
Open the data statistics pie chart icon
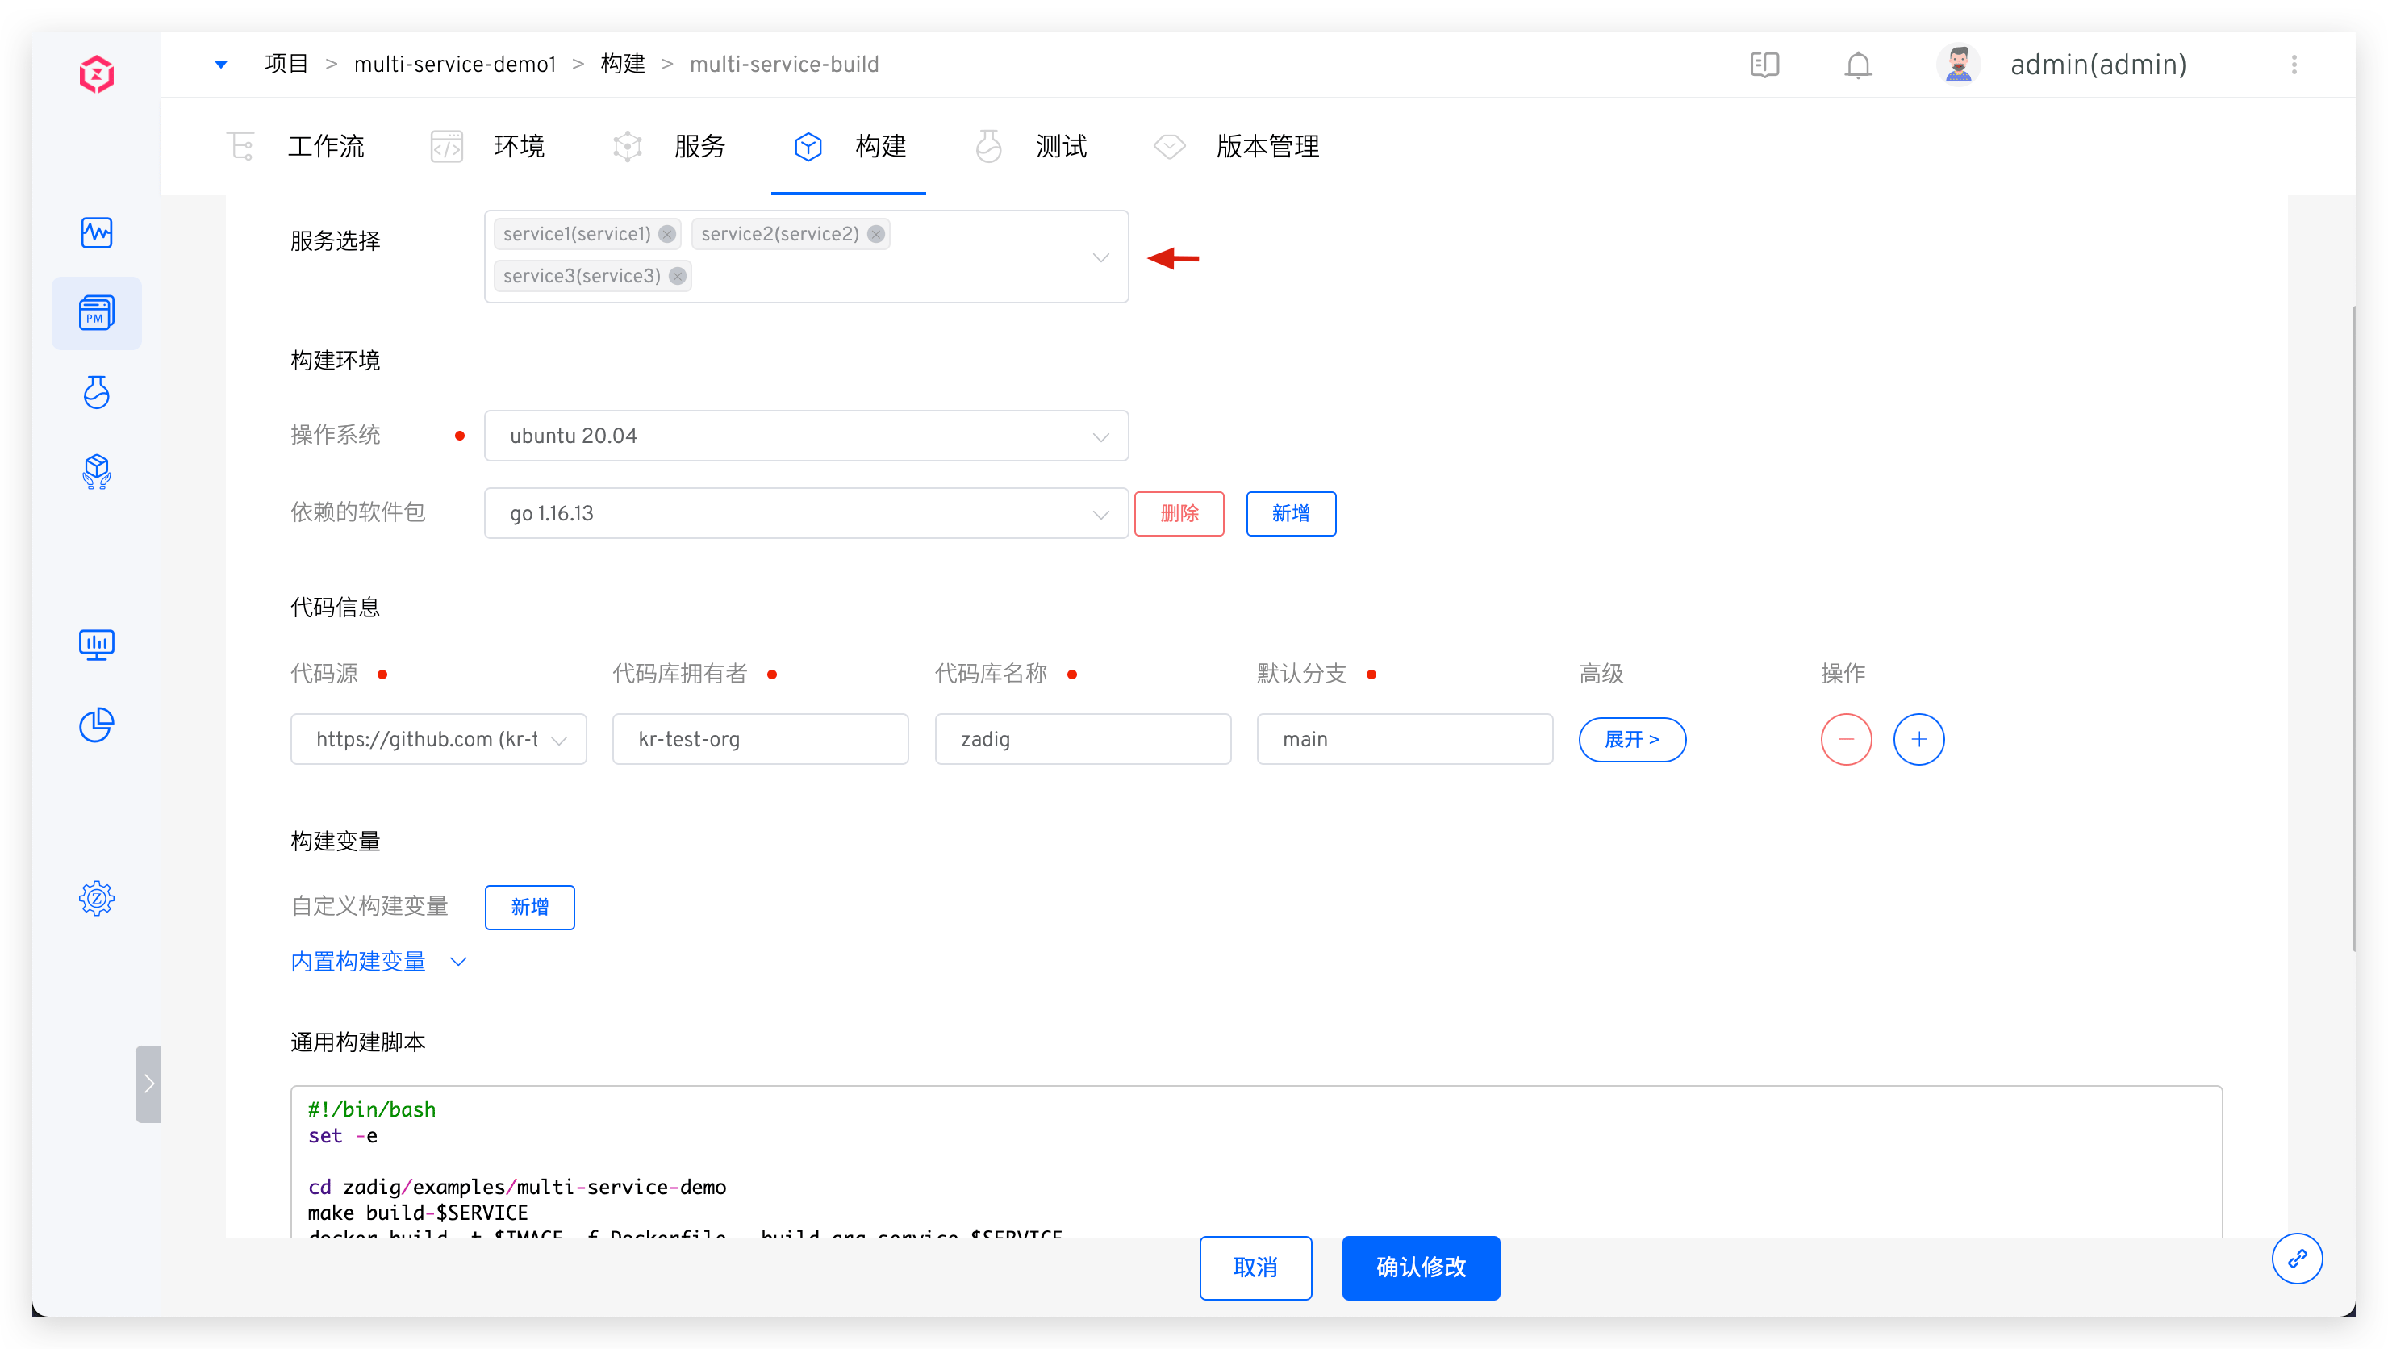(x=97, y=724)
